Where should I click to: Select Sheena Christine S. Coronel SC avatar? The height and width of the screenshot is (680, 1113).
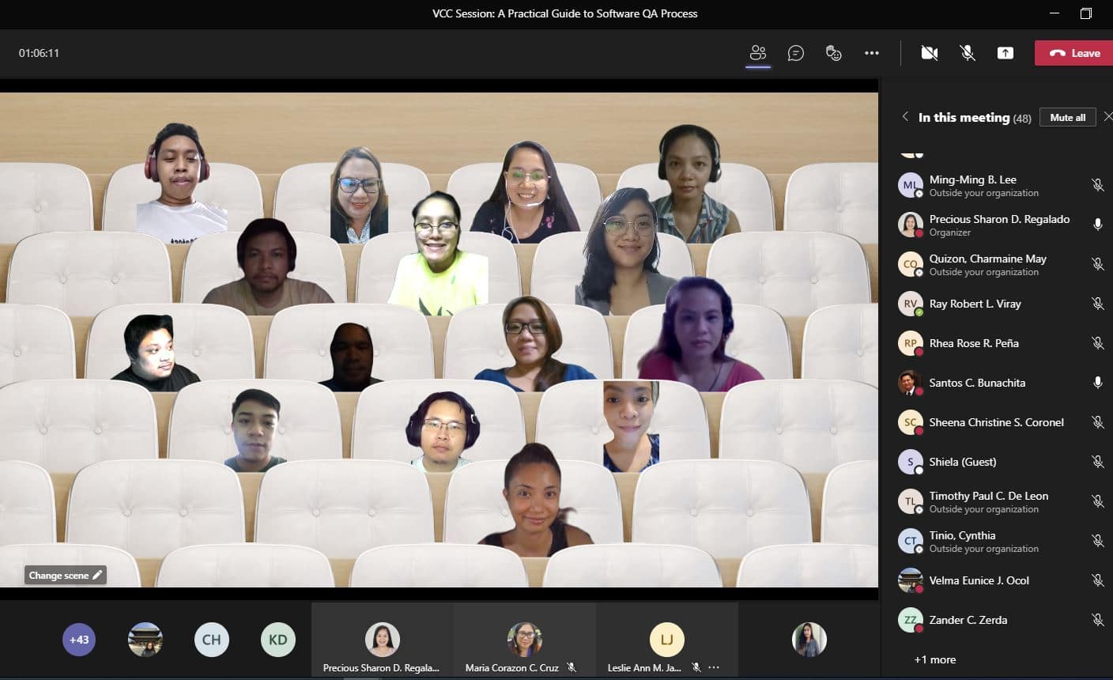click(911, 422)
